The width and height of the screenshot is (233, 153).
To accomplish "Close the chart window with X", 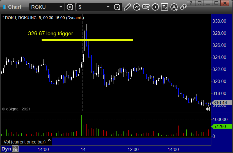I will tap(225, 3).
